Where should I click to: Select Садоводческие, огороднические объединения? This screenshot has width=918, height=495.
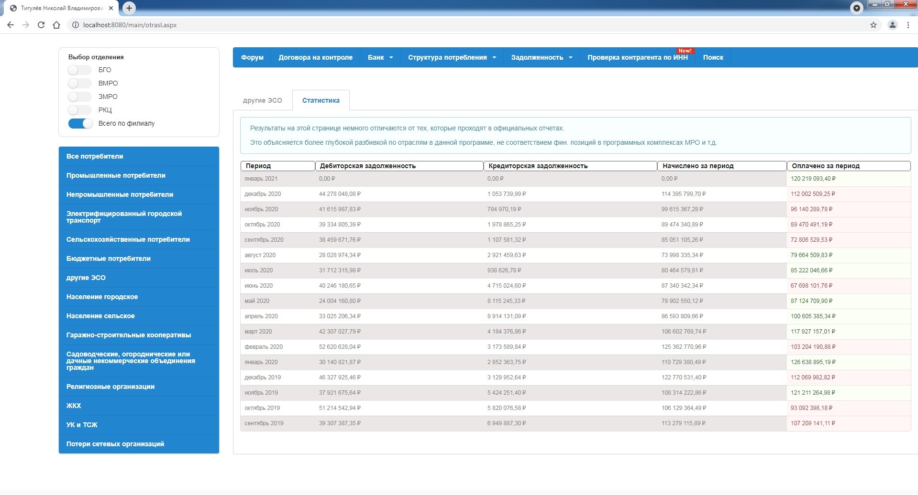[x=139, y=361]
